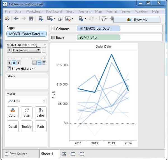Image resolution: width=168 pixels, height=160 pixels.
Task: Open the Show Me panel
Action: 137,20
